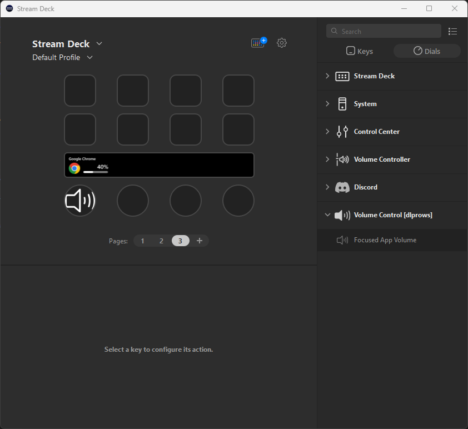Expand the System action category
The width and height of the screenshot is (468, 429).
327,104
